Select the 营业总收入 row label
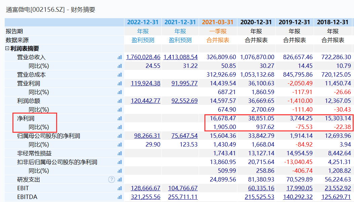 click(x=31, y=57)
